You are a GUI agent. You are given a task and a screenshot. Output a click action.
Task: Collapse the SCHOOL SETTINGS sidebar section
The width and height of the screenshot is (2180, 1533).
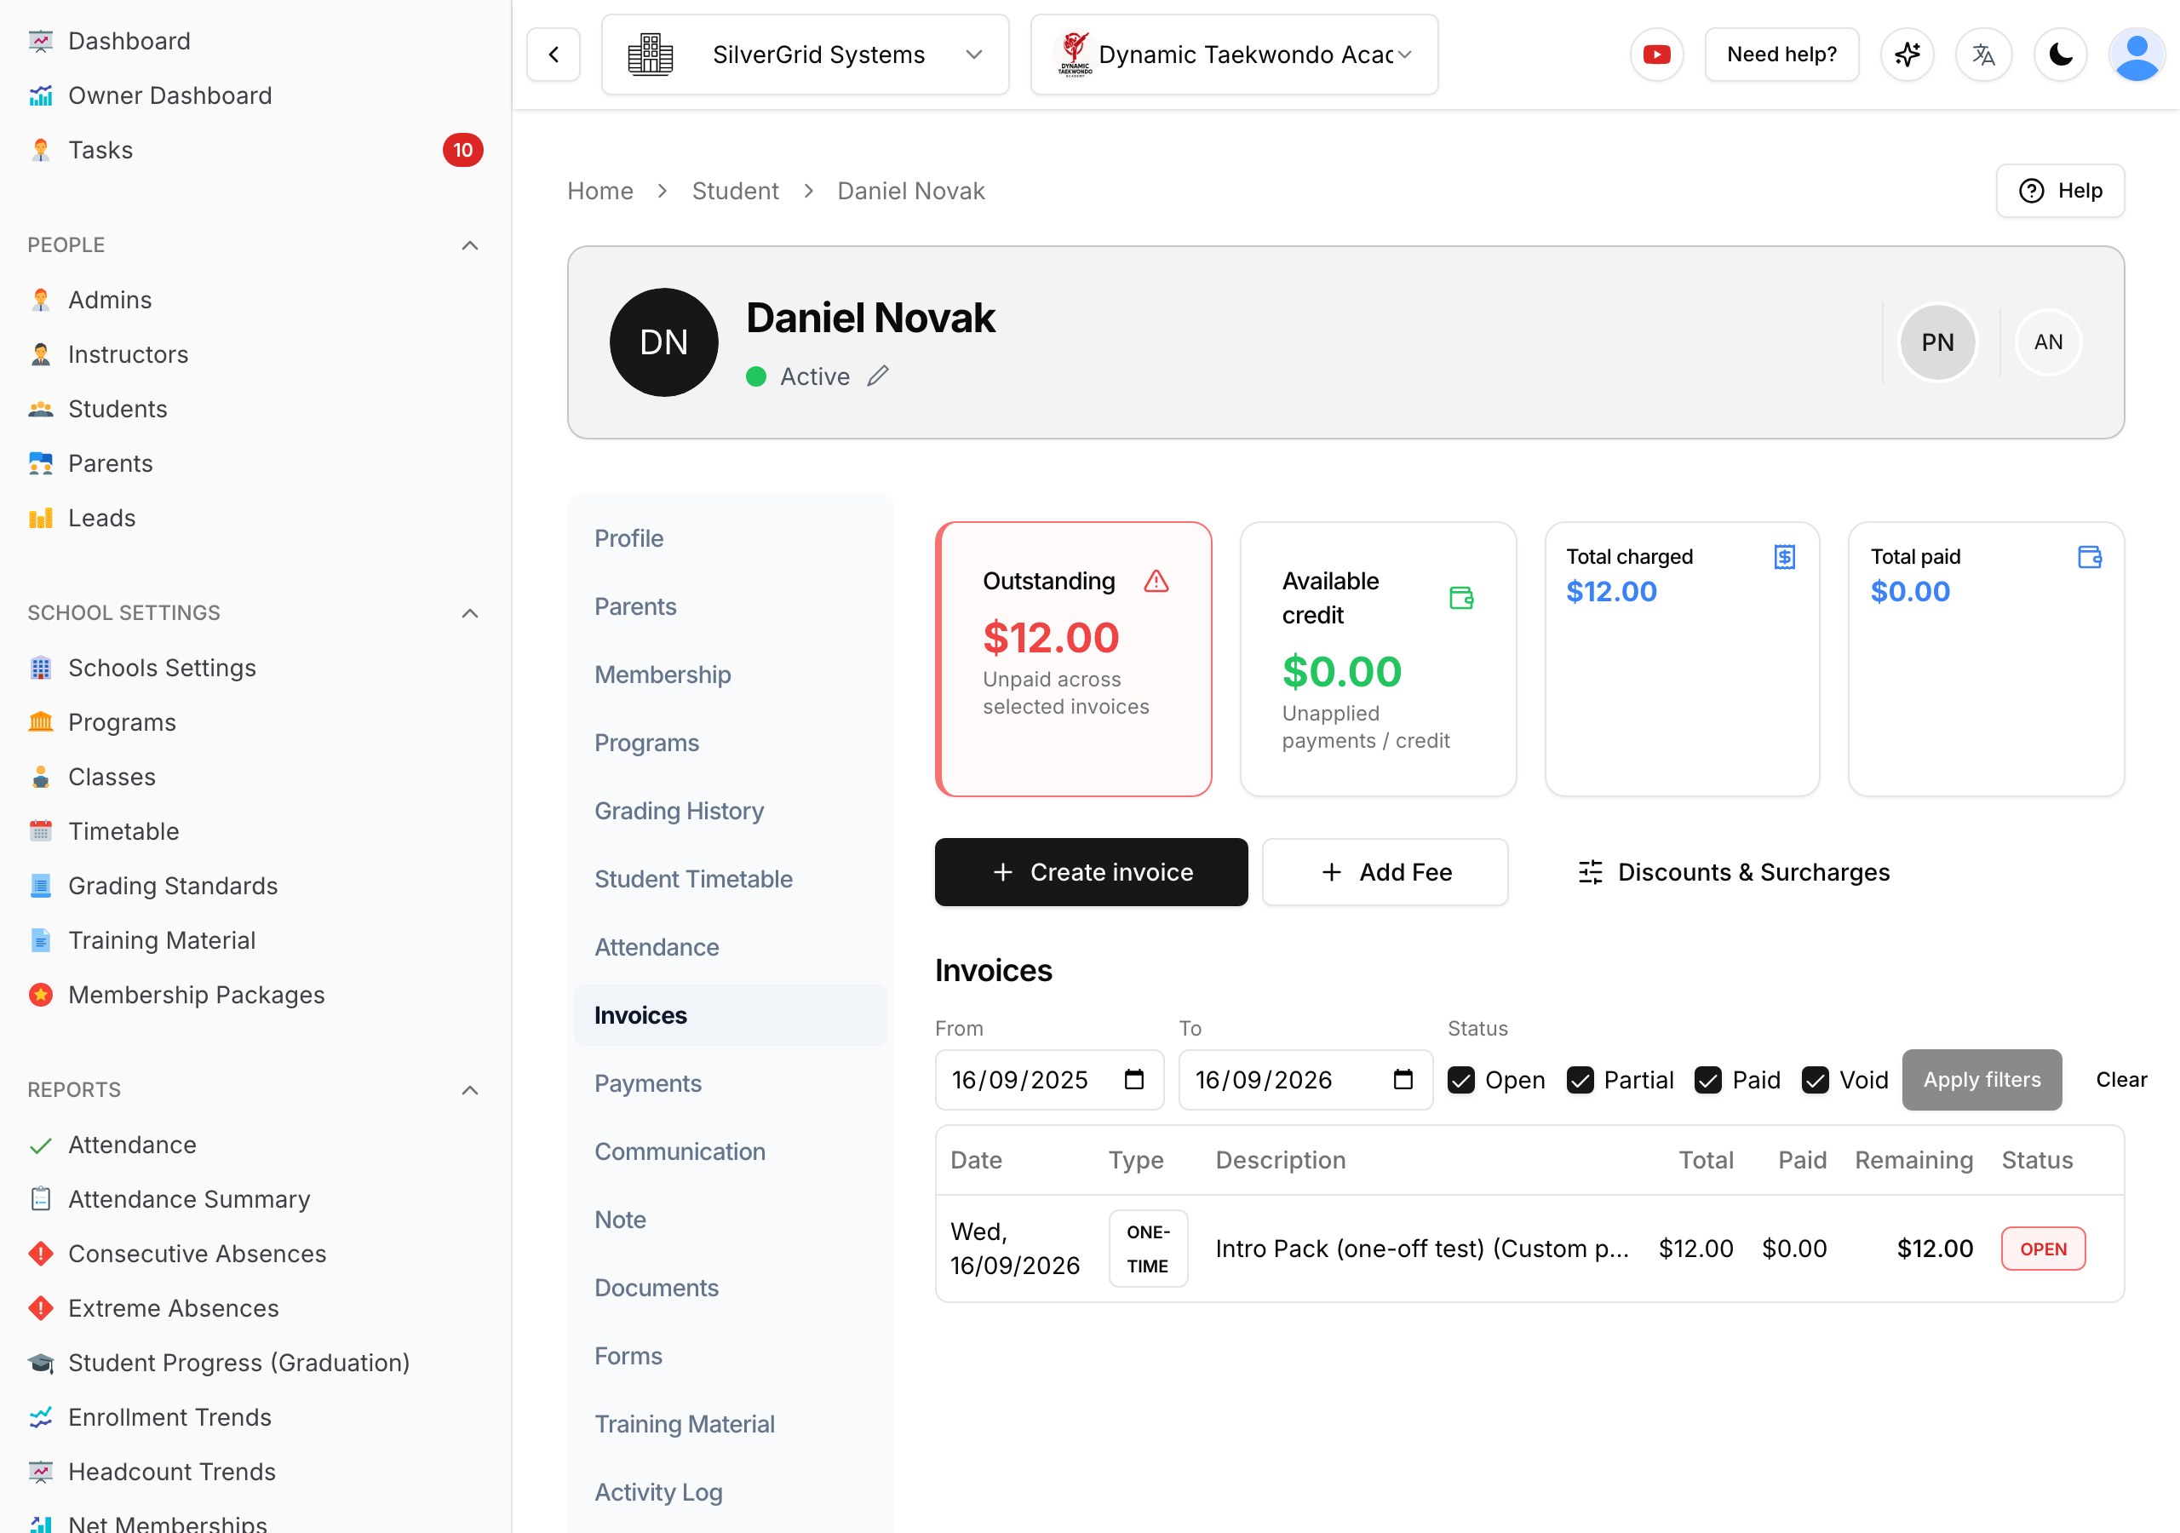click(469, 612)
